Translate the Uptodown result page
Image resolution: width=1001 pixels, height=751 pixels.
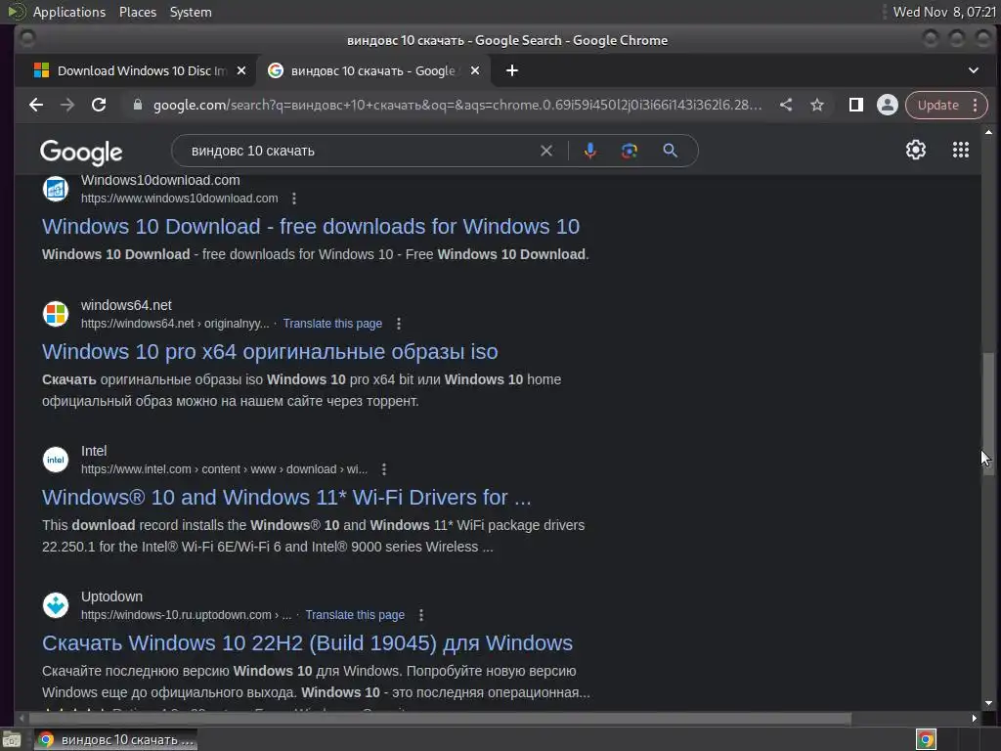pos(355,615)
